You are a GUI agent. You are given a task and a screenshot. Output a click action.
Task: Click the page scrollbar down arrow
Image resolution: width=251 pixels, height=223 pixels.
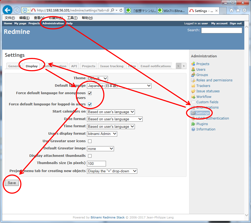(x=246, y=215)
